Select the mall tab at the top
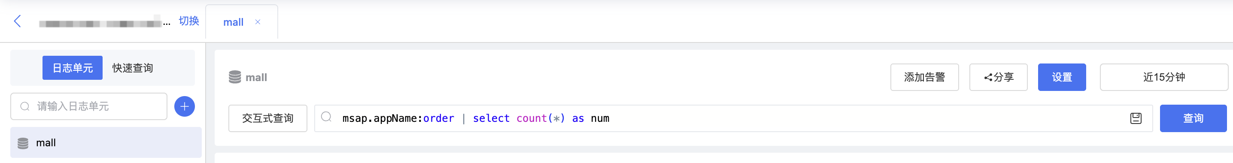The height and width of the screenshot is (163, 1233). click(x=233, y=22)
